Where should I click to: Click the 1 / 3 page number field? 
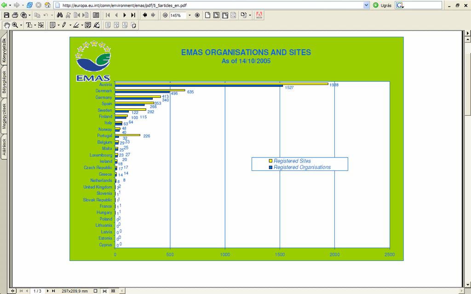[38, 291]
